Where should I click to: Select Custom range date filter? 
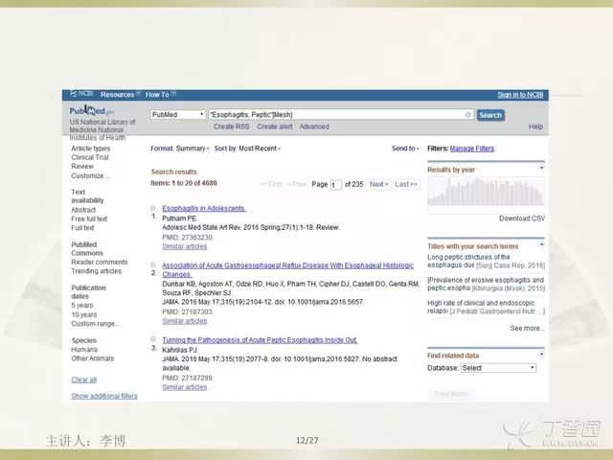(95, 324)
